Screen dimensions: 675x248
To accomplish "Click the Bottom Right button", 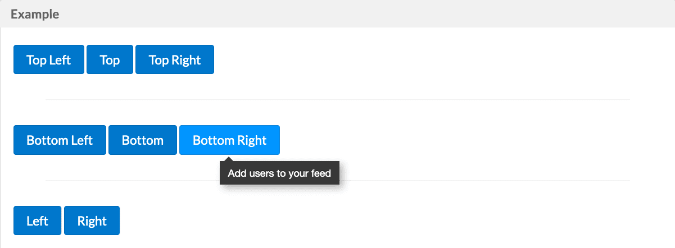I will coord(229,140).
